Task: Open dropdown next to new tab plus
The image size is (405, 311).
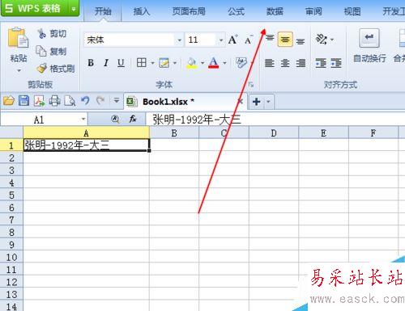Action: click(x=268, y=102)
